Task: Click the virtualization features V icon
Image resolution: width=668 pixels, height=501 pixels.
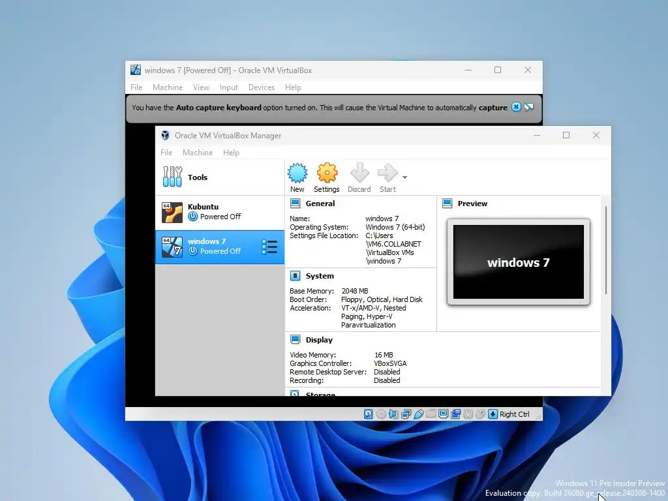Action: tap(468, 414)
